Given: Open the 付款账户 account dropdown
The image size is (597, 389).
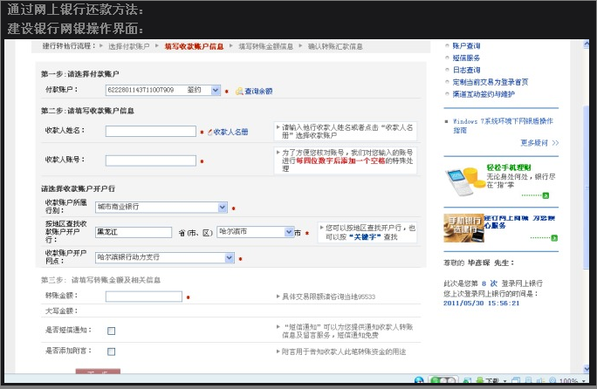Looking at the screenshot, I should [215, 90].
